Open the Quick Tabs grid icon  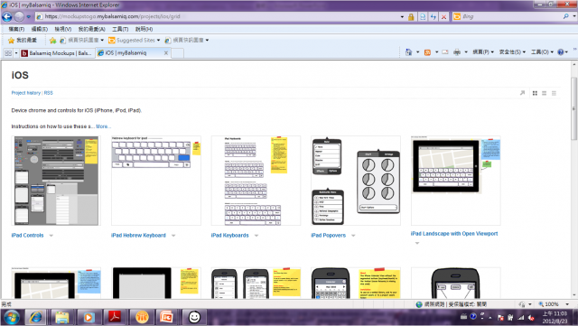click(x=8, y=53)
